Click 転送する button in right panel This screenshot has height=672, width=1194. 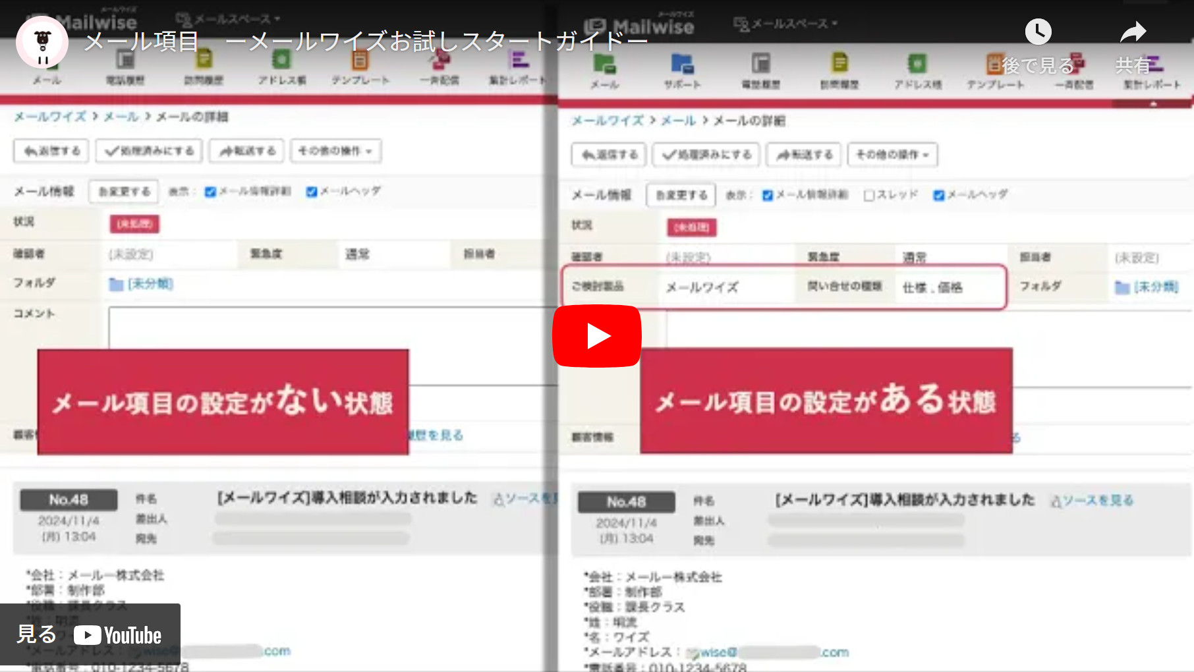[804, 155]
